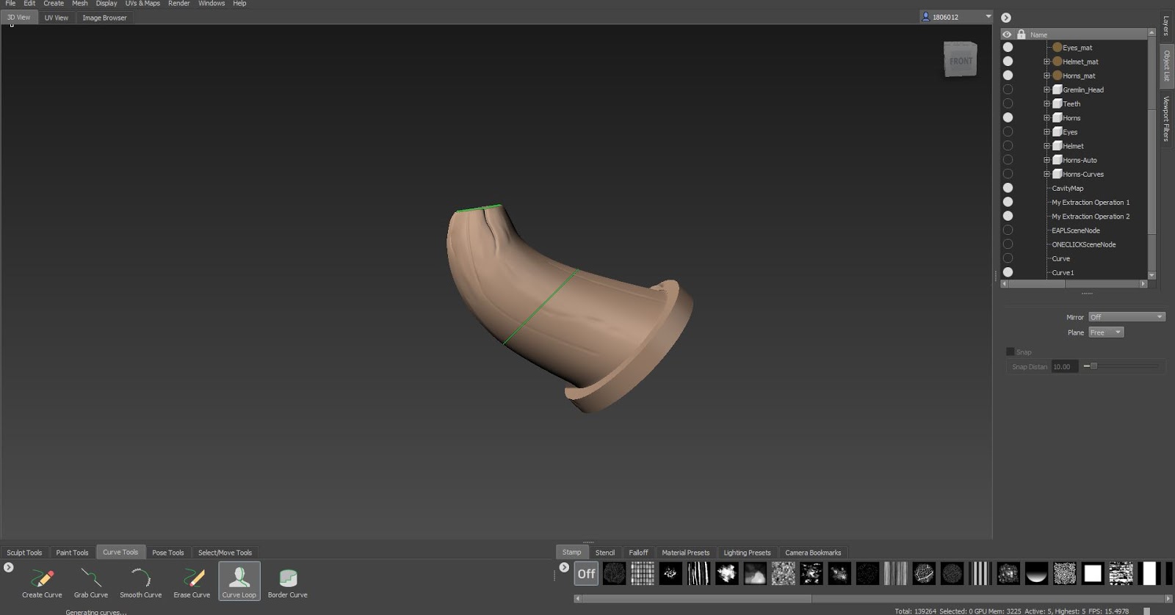This screenshot has height=615, width=1175.
Task: Open the user account dropdown arrow
Action: pyautogui.click(x=988, y=17)
